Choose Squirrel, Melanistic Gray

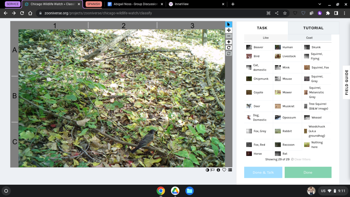pyautogui.click(x=316, y=92)
